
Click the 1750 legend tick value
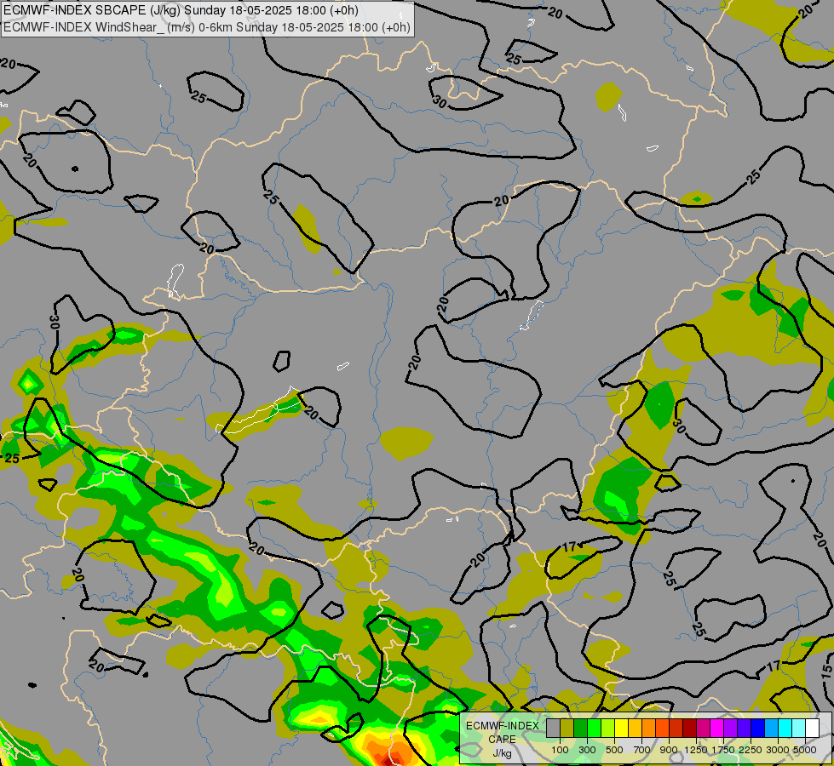coord(723,750)
